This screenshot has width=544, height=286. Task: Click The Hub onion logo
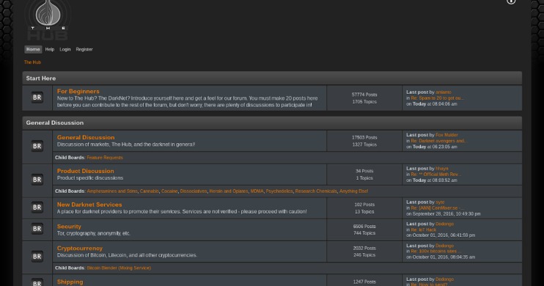pos(48,20)
